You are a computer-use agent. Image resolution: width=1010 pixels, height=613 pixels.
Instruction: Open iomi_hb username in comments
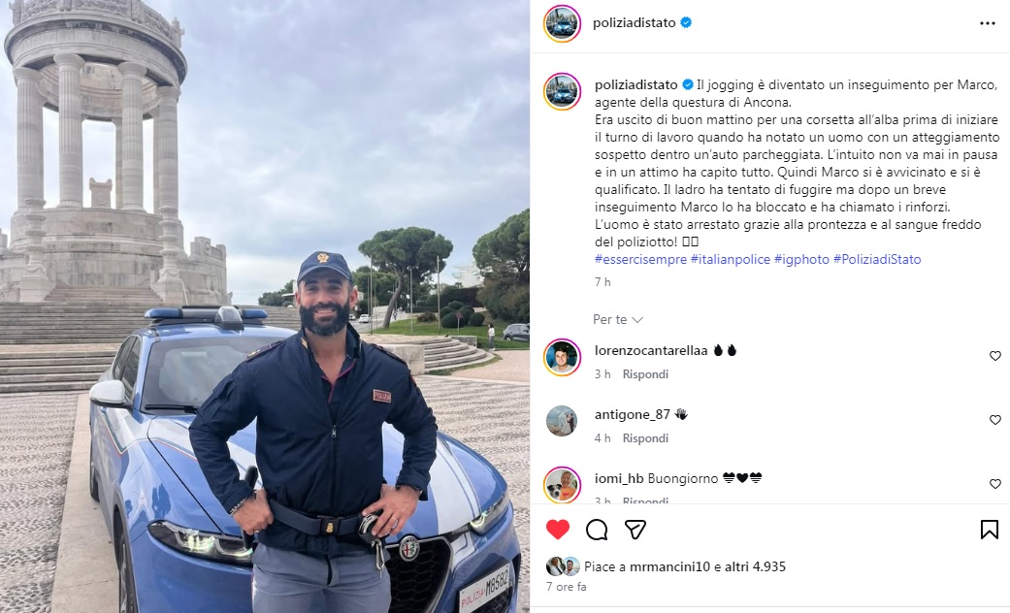click(x=618, y=478)
